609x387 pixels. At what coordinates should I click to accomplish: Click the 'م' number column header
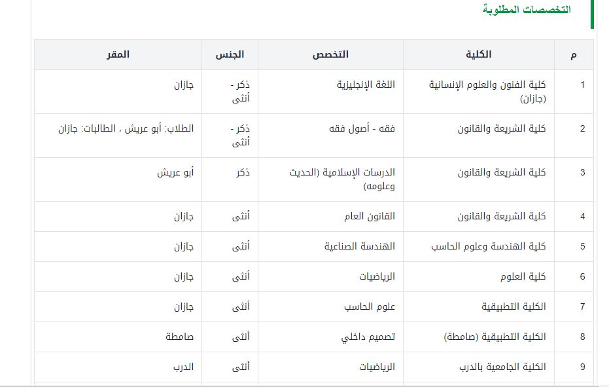(x=573, y=55)
